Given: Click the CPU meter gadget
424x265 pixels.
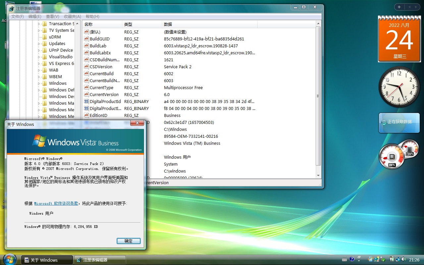Looking at the screenshot, I should click(393, 157).
